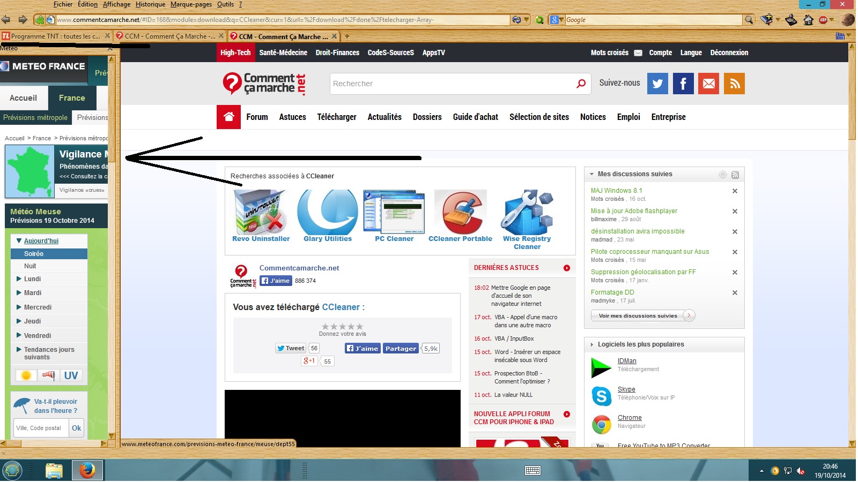The image size is (858, 482).
Task: Click the Chrome software icon
Action: [x=601, y=425]
